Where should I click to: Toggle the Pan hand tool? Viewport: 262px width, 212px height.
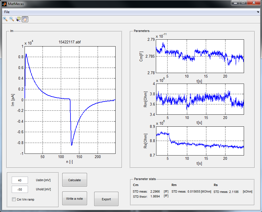coord(25,19)
